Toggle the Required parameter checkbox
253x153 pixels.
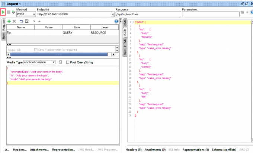[36, 50]
